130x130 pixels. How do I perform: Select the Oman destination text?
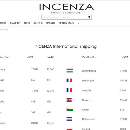(x=86, y=110)
